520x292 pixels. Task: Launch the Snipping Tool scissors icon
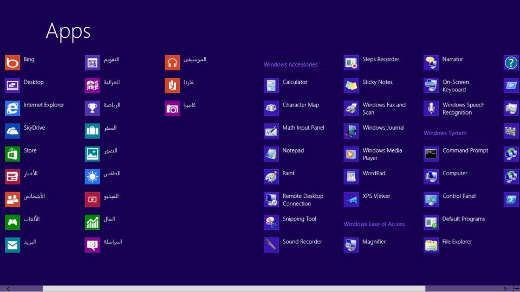[x=271, y=222]
